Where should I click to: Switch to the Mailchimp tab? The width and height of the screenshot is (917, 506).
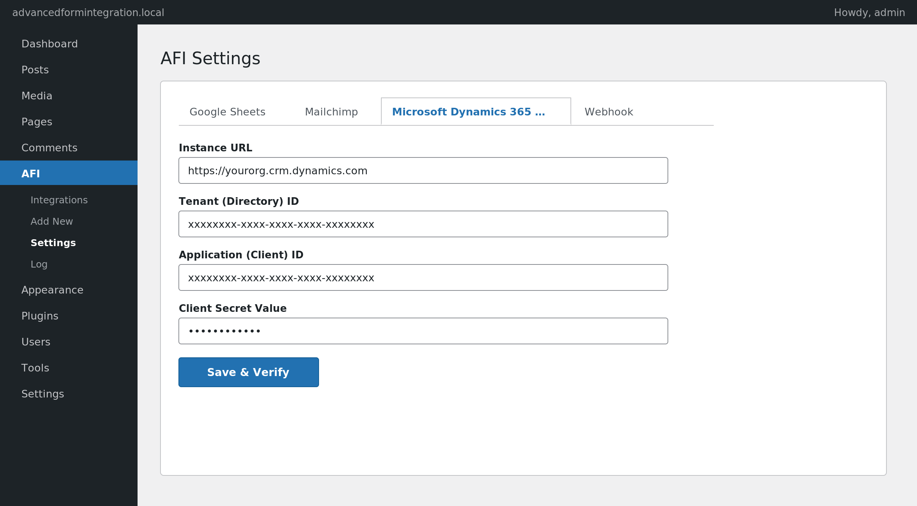click(x=331, y=112)
